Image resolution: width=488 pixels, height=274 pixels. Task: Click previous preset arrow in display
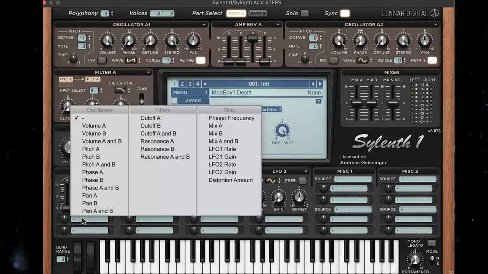point(313,84)
